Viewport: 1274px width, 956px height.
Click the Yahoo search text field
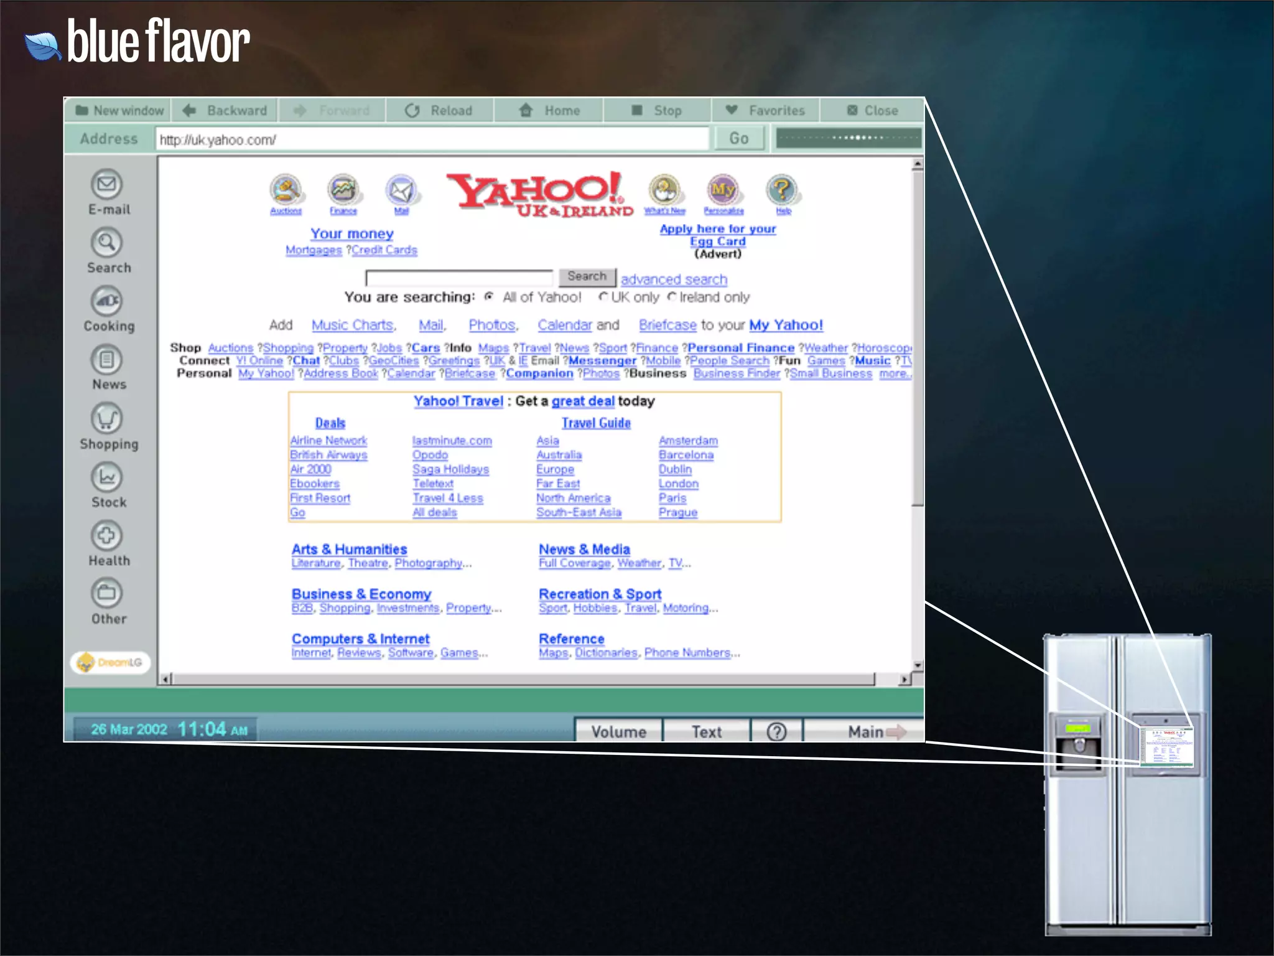[459, 278]
